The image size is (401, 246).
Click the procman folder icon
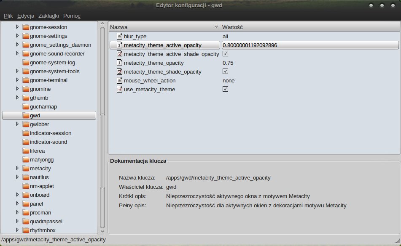pyautogui.click(x=26, y=213)
